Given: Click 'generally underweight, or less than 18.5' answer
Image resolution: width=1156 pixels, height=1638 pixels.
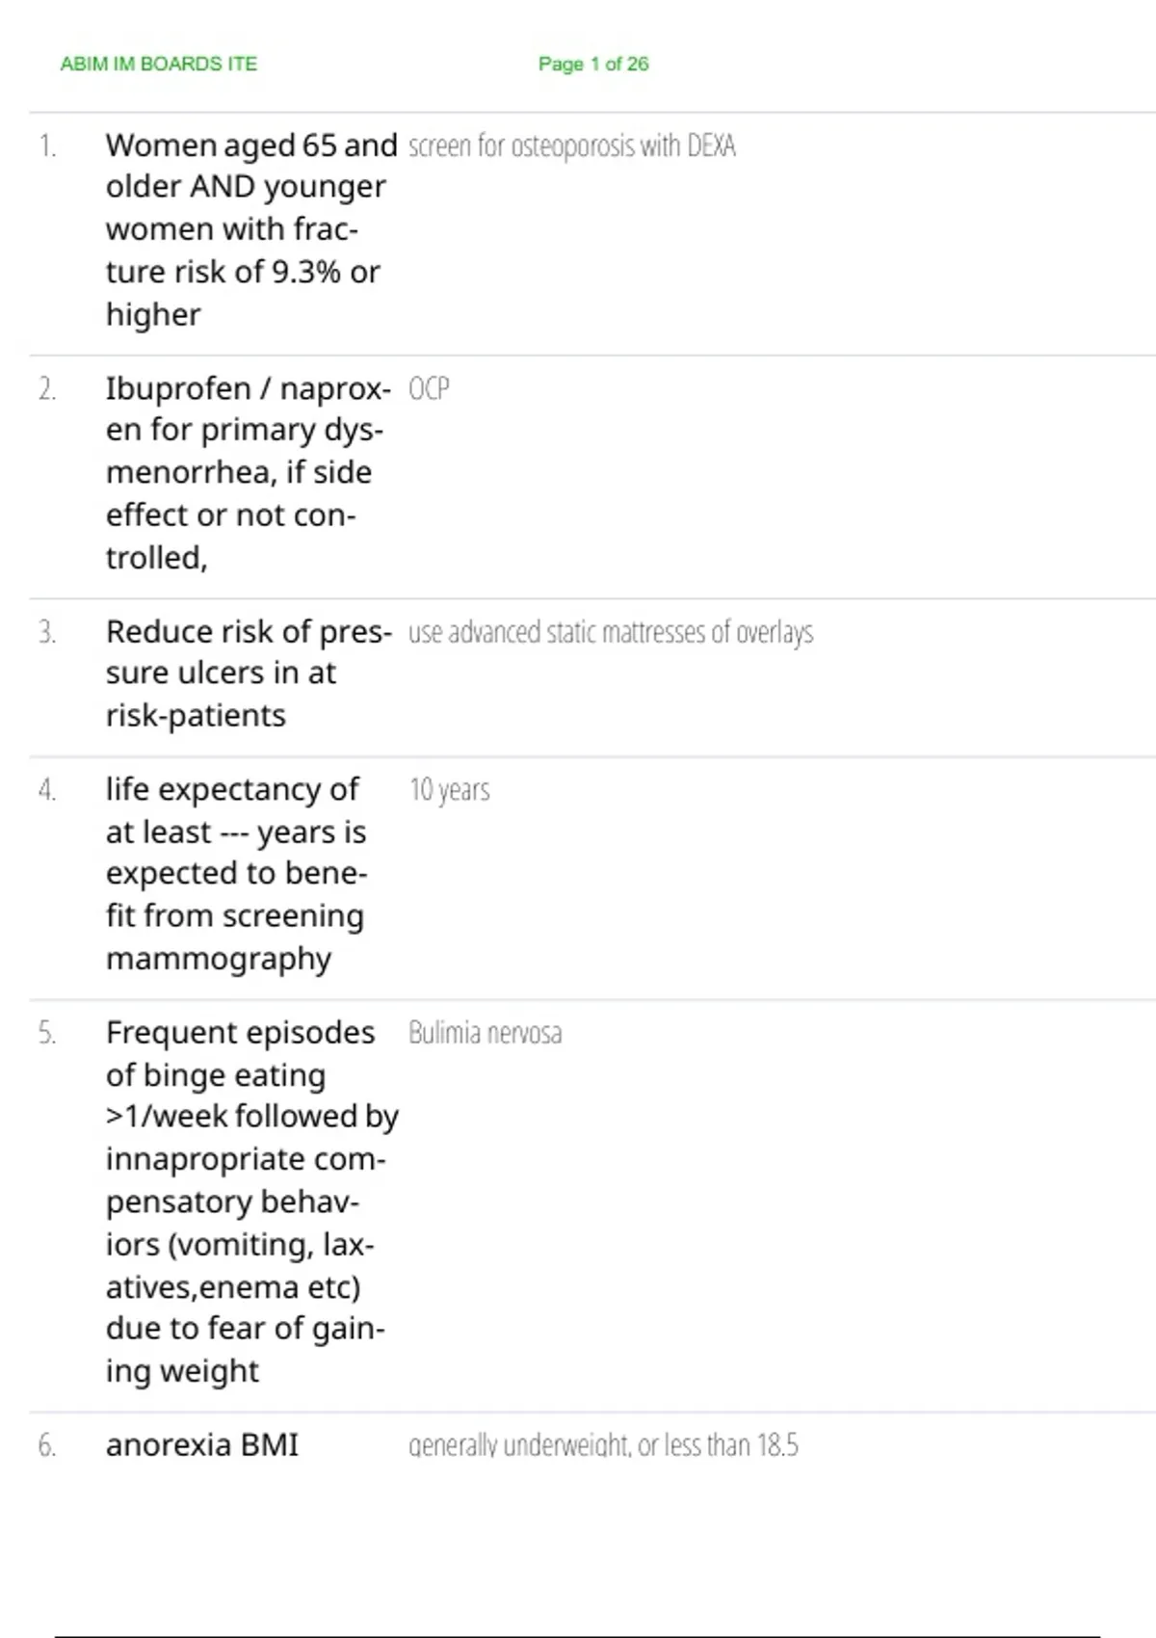Looking at the screenshot, I should tap(603, 1444).
